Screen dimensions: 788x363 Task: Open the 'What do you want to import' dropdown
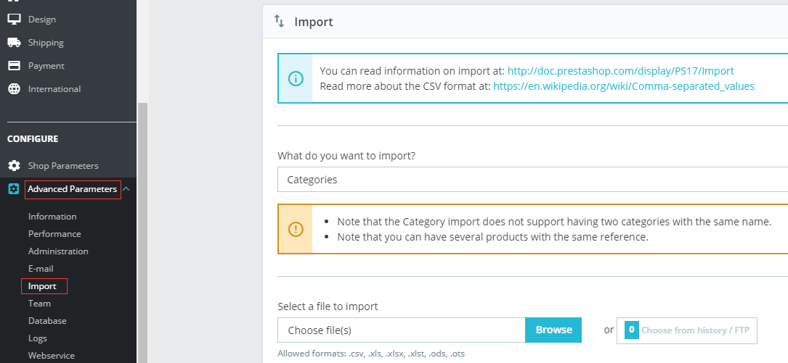coord(532,180)
